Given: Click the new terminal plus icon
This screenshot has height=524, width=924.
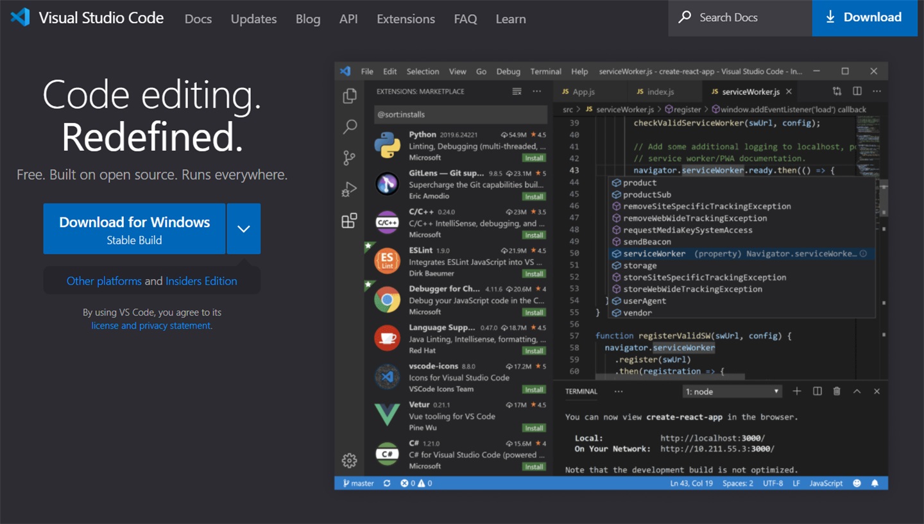Looking at the screenshot, I should (796, 391).
